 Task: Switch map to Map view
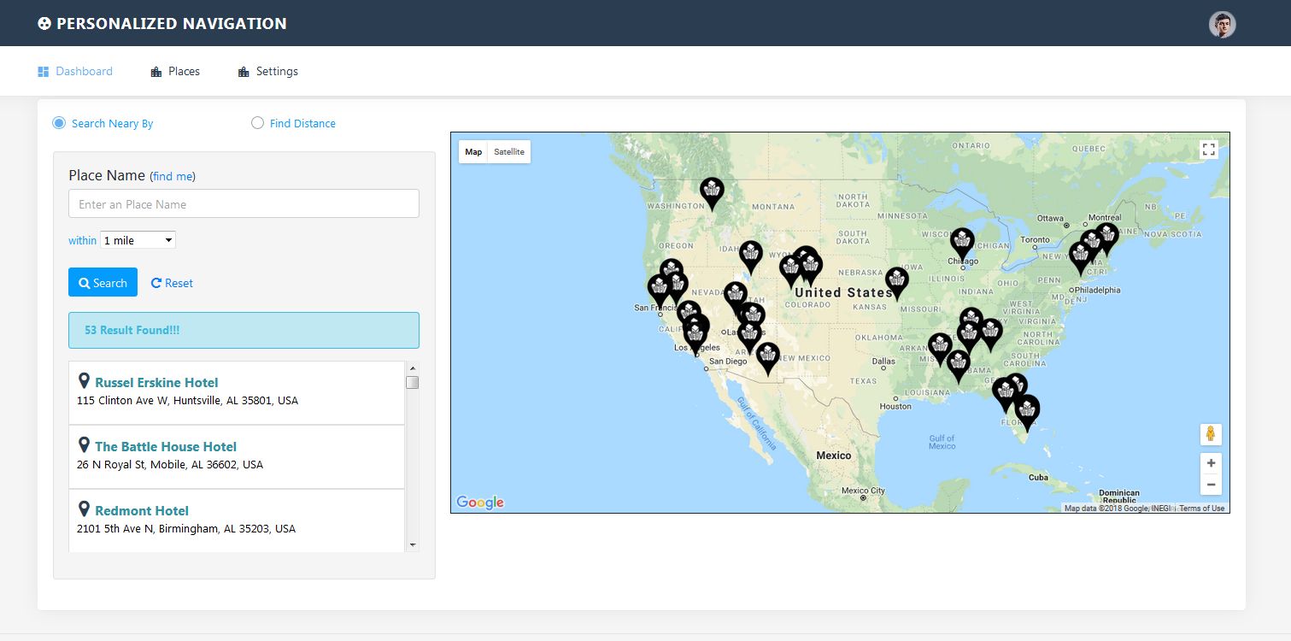pos(473,152)
